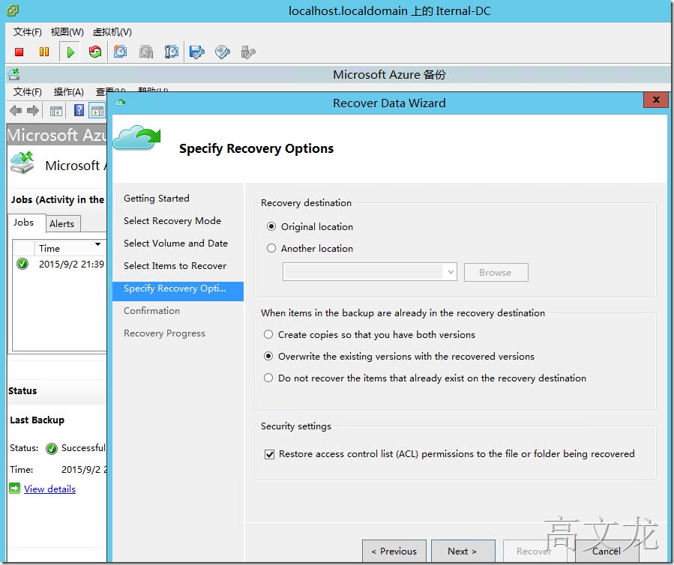
Task: Click the Time column header
Action: click(x=70, y=248)
